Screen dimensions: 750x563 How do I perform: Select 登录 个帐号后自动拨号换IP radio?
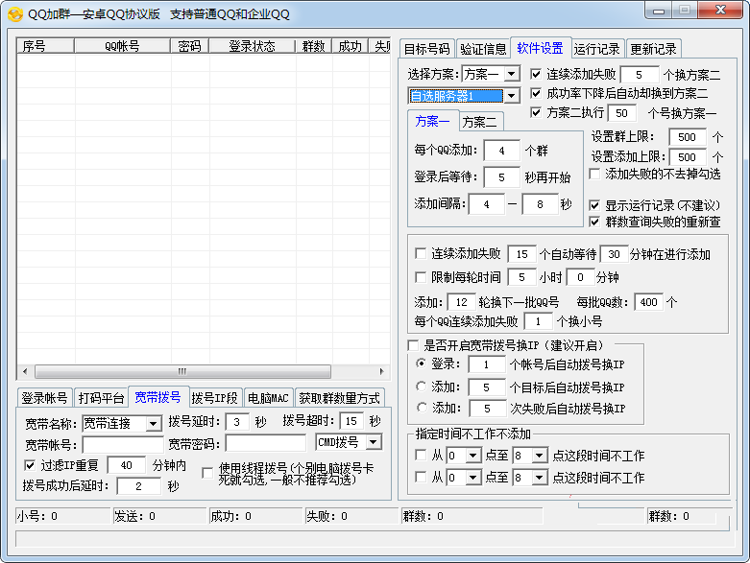pos(421,364)
